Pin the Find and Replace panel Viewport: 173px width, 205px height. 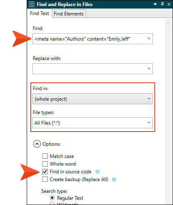click(x=162, y=4)
